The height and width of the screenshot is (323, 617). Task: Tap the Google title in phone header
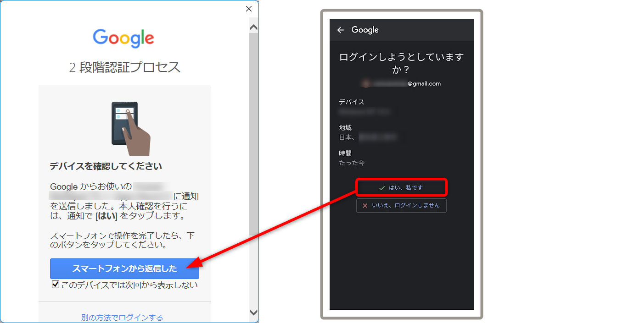[365, 30]
